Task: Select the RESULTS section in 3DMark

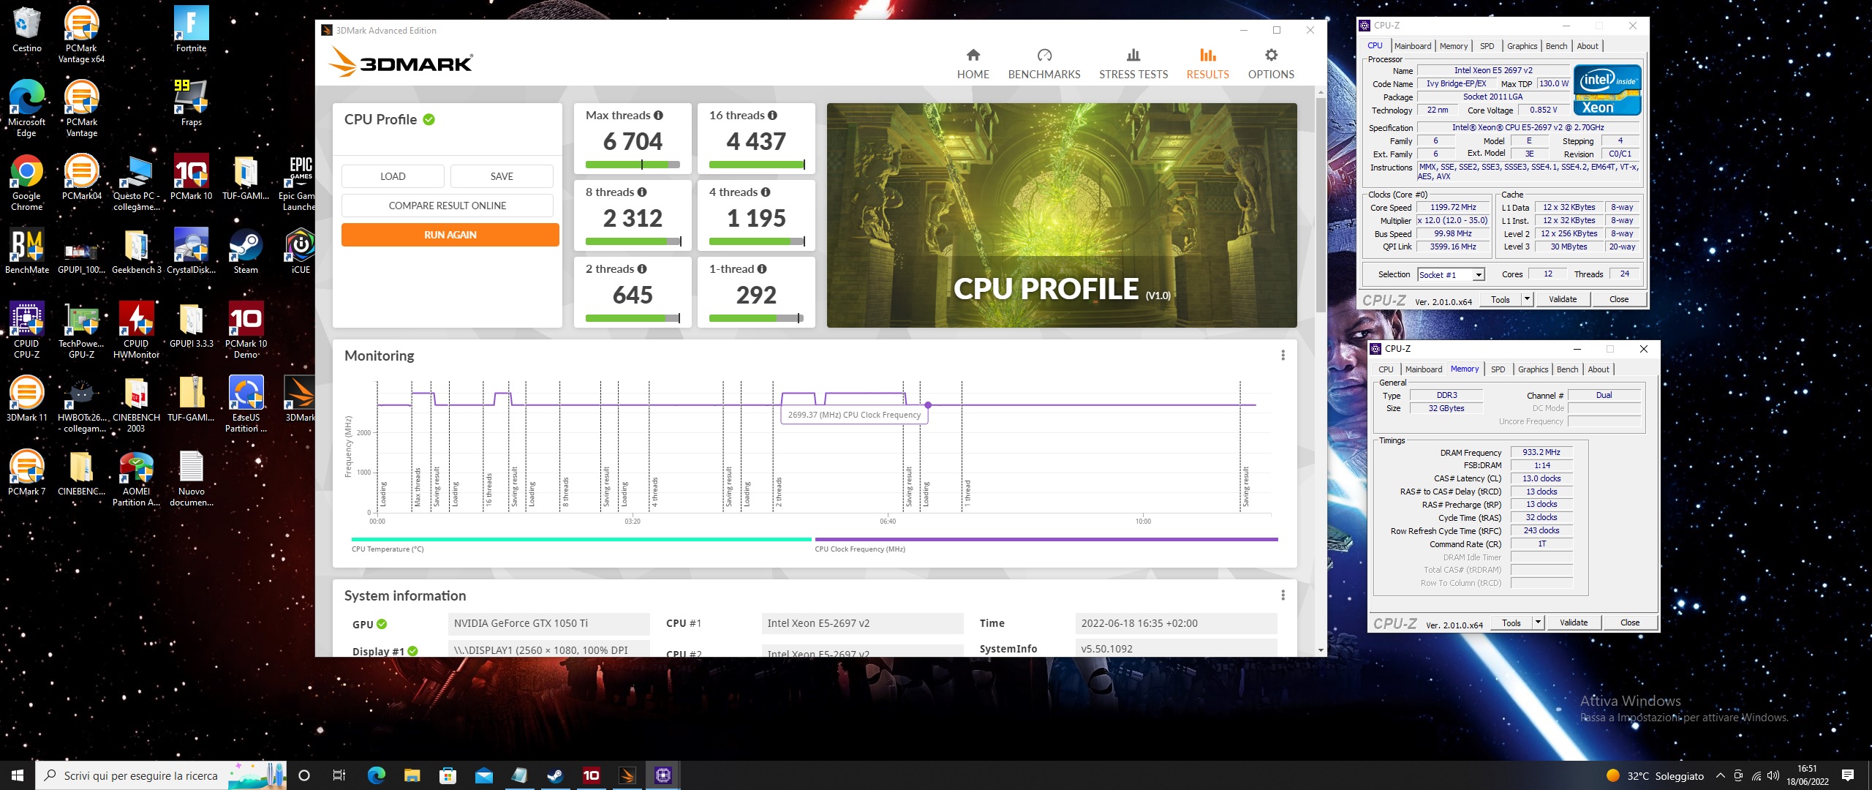Action: (x=1207, y=64)
